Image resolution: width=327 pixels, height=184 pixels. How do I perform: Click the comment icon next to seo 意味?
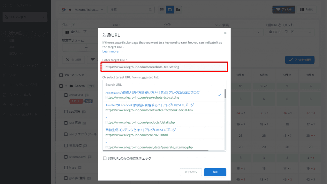coord(84,123)
